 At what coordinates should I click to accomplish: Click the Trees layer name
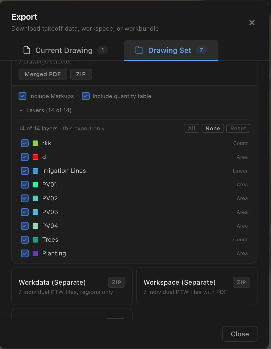click(50, 240)
